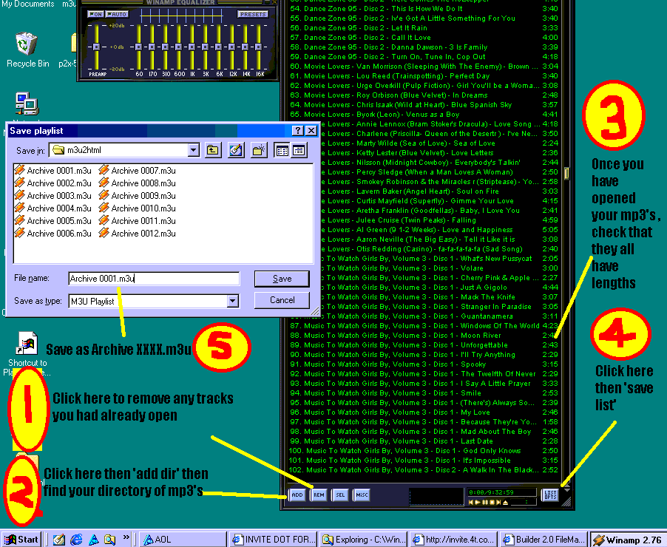Click the 170 Hz equalizer slider handle
This screenshot has width=667, height=547.
(152, 47)
